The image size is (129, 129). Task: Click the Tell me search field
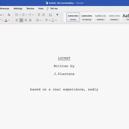pos(52,9)
